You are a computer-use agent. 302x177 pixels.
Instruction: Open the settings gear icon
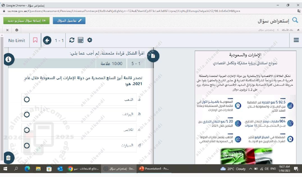coord(90,40)
